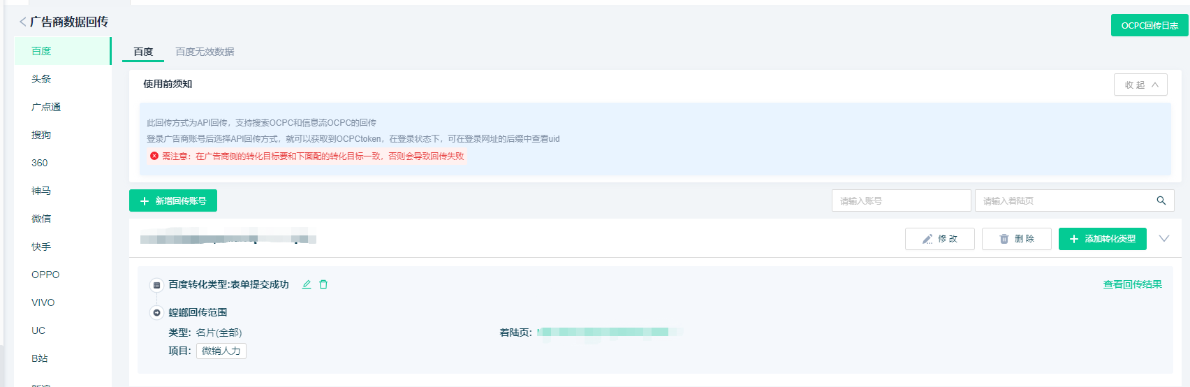Collapse the 使用前须知 panel with 收起
This screenshot has width=1190, height=387.
1140,85
